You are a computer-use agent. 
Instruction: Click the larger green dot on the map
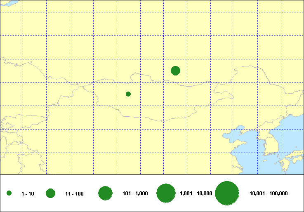[175, 71]
